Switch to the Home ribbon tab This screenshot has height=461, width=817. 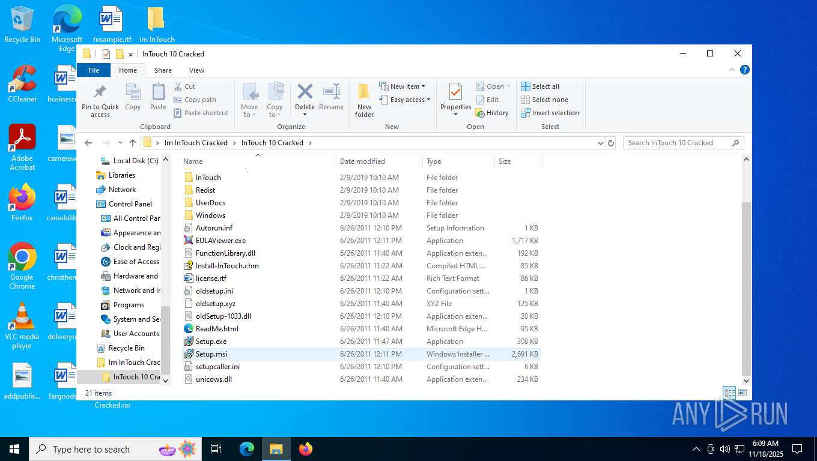(127, 70)
